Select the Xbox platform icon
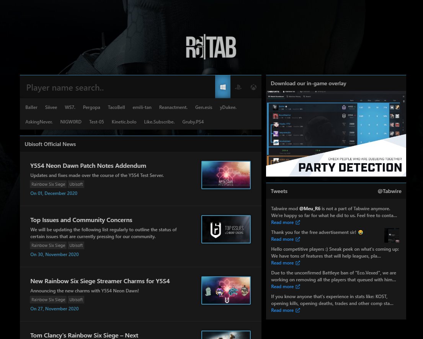 click(x=253, y=87)
